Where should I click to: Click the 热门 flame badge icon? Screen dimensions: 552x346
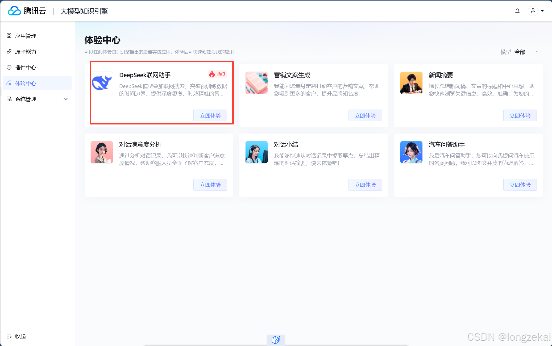click(212, 74)
